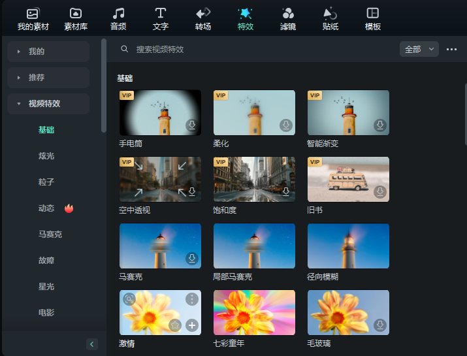467x356 pixels.
Task: Open the 模板 templates tab
Action: tap(373, 20)
